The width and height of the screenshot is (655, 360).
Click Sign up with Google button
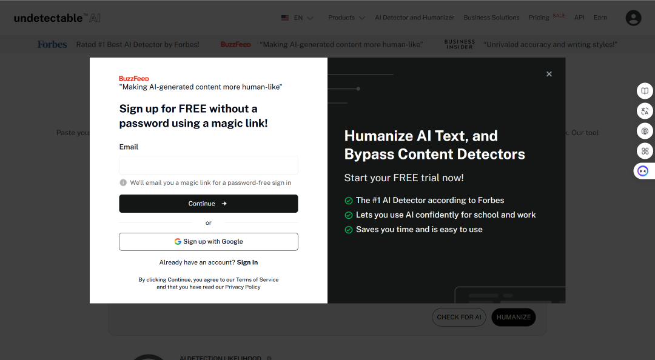pos(209,241)
